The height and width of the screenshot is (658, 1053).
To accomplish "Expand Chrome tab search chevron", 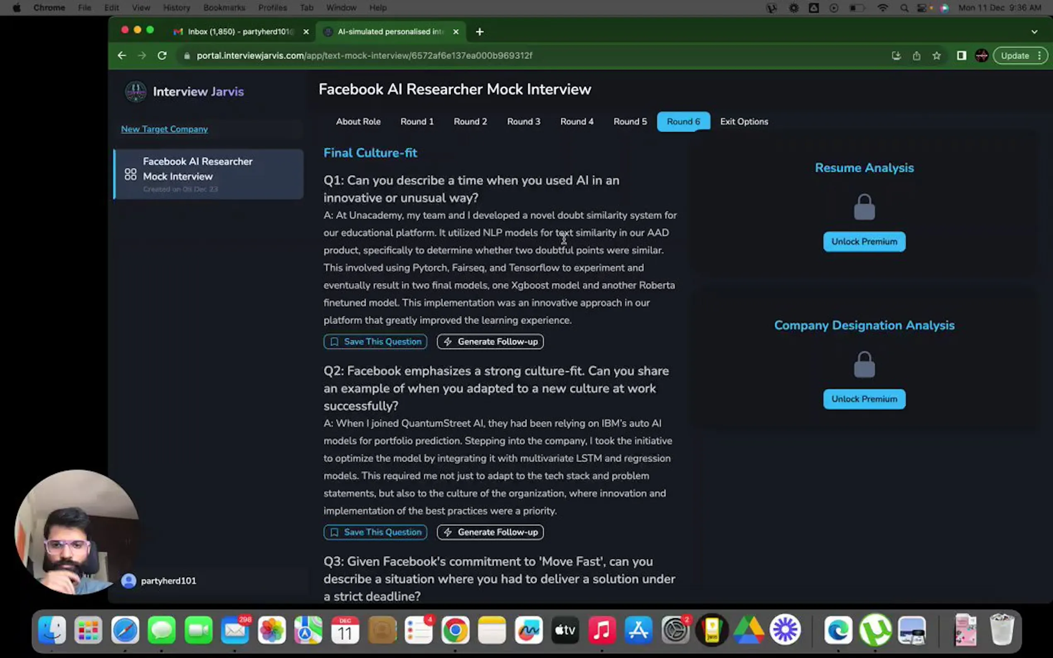I will click(1034, 32).
